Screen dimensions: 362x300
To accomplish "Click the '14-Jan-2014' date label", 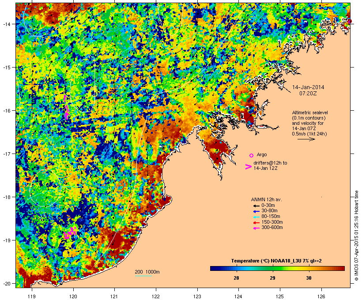I will tap(308, 87).
